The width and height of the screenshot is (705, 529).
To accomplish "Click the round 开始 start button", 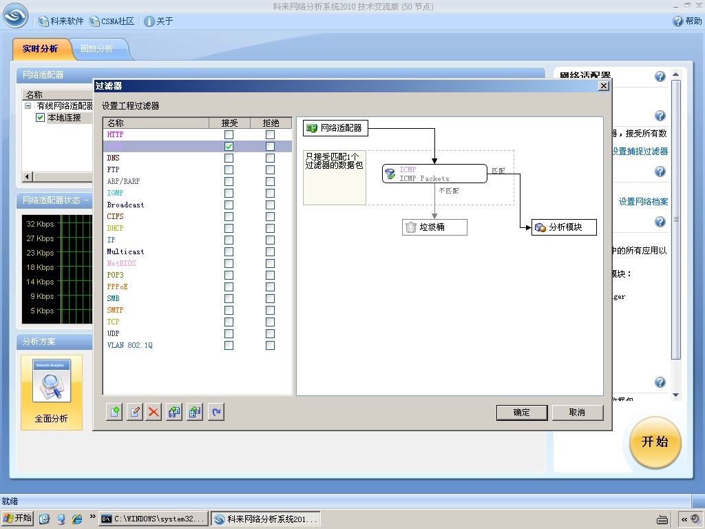I will (x=655, y=442).
